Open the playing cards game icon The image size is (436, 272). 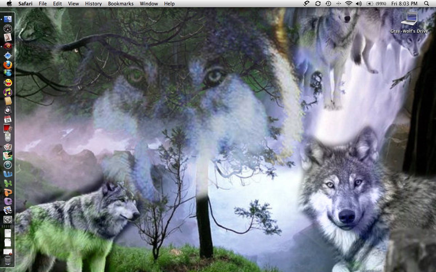8,147
